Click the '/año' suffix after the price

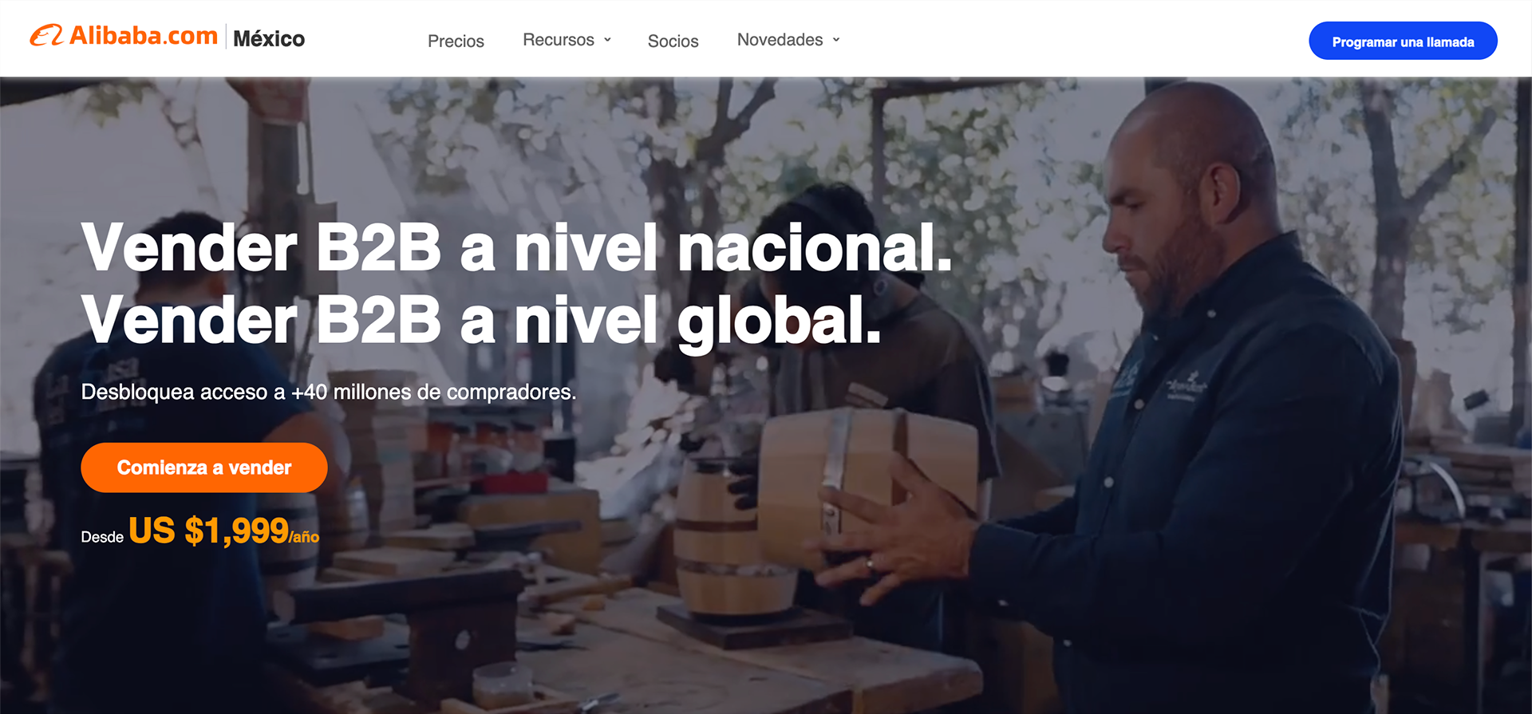click(305, 537)
